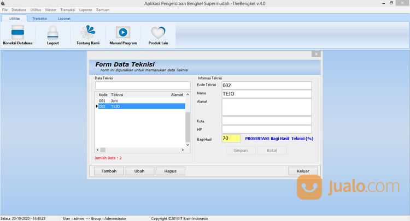
Task: Open the Master menu
Action: pos(51,10)
